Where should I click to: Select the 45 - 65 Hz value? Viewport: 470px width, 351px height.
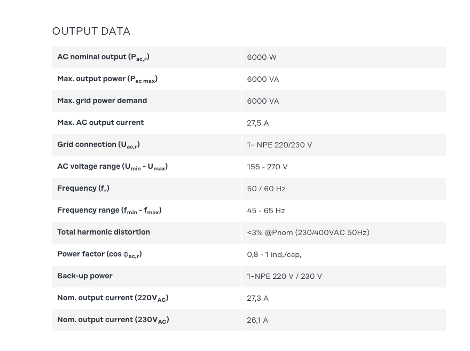pyautogui.click(x=266, y=211)
